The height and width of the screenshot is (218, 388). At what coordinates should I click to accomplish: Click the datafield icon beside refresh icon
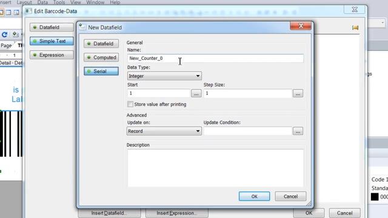pyautogui.click(x=15, y=35)
